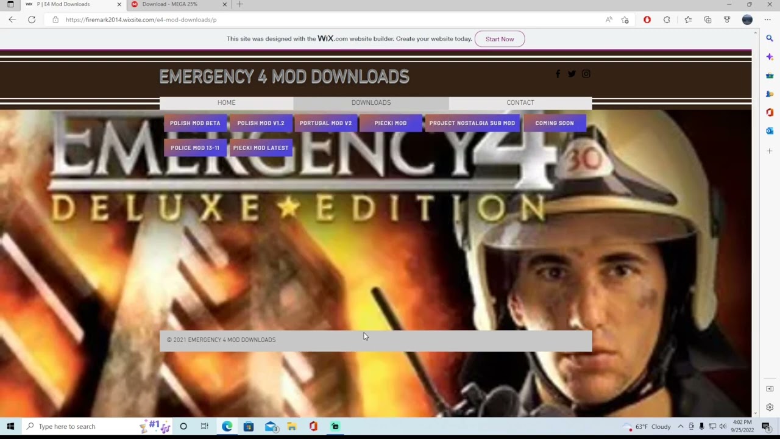Click the Wix Start Now button

[x=500, y=39]
